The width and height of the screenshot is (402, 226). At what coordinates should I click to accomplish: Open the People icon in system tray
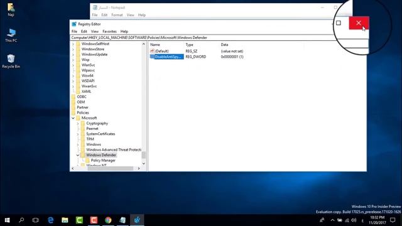322,220
